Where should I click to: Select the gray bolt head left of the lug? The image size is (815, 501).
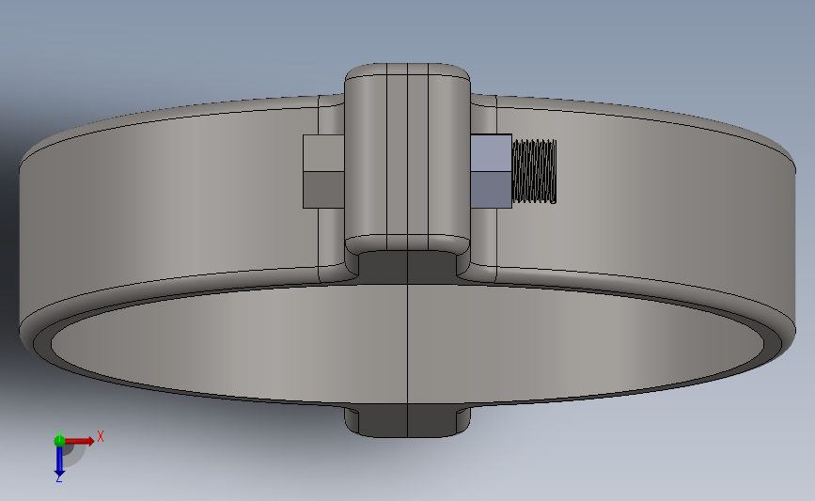pyautogui.click(x=323, y=171)
